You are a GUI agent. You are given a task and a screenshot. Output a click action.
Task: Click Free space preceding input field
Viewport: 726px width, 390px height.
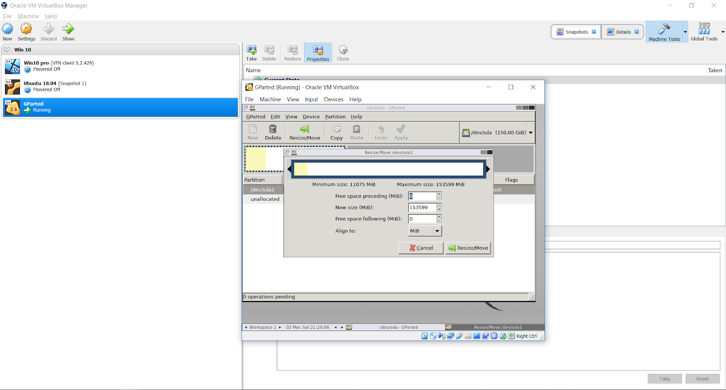point(422,196)
